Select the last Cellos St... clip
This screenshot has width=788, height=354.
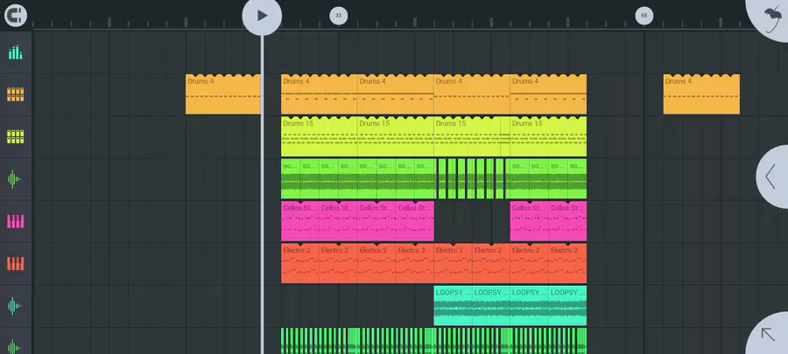pyautogui.click(x=567, y=221)
